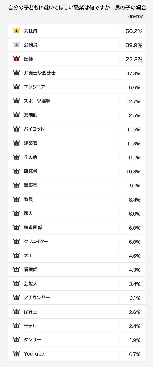The height and width of the screenshot is (367, 153).
Task: Select the 公務員 row label
Action: click(31, 45)
